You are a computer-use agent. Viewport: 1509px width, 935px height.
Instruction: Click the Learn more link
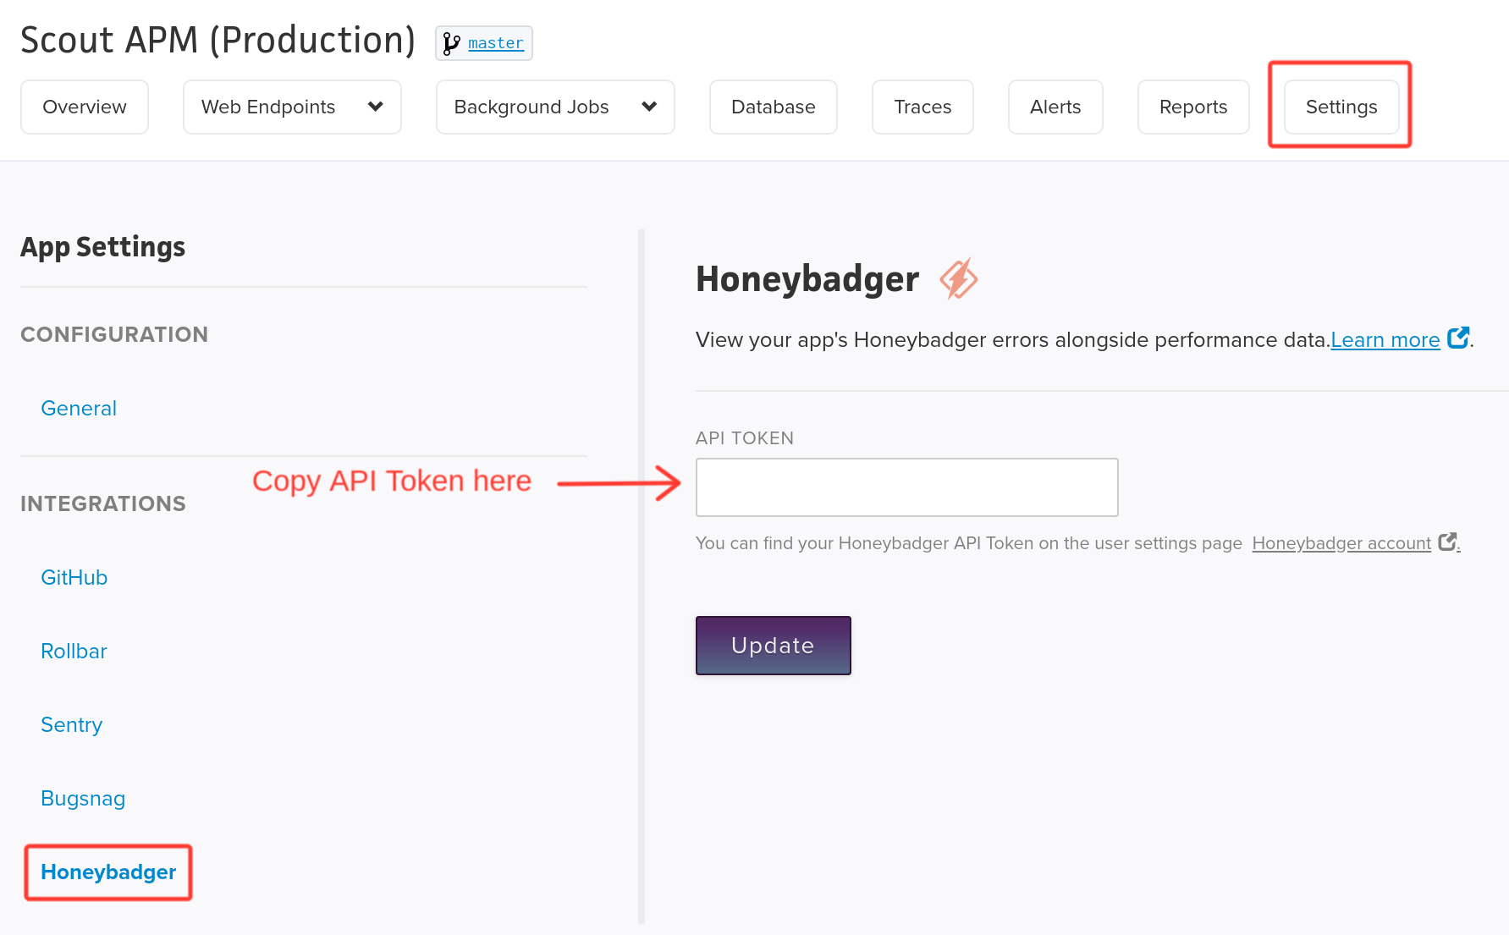pyautogui.click(x=1385, y=339)
